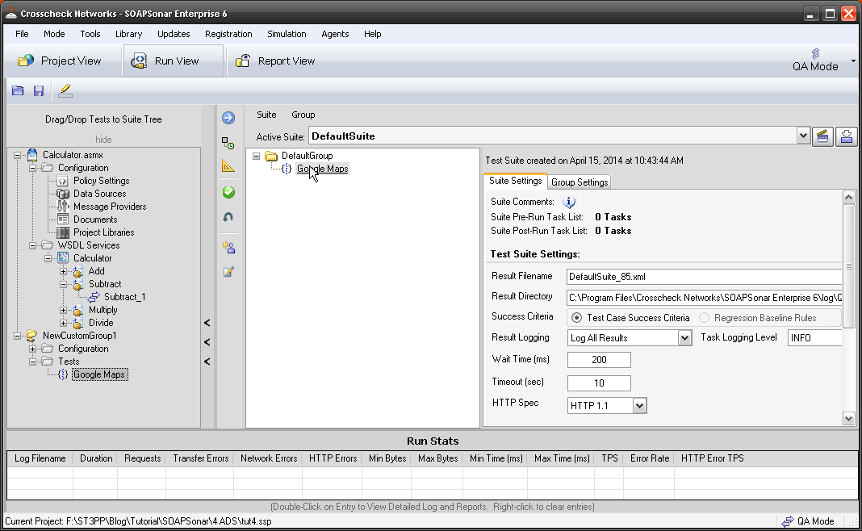Image resolution: width=862 pixels, height=531 pixels.
Task: Expand the Add operation node
Action: (63, 271)
